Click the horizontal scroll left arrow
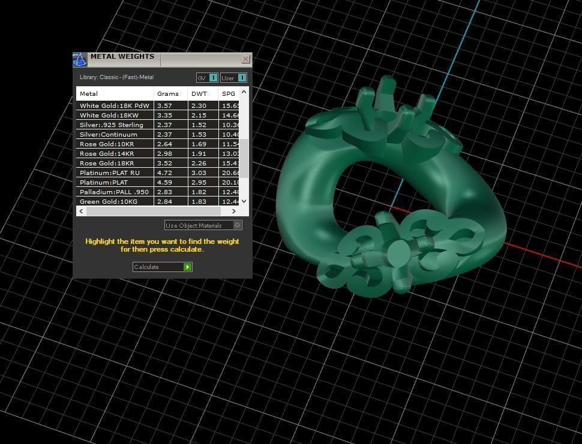582x444 pixels. point(81,212)
